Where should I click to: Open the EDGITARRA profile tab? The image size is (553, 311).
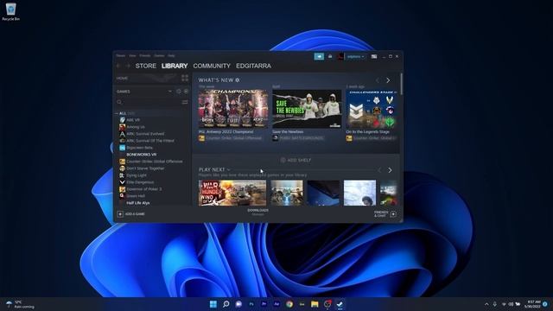(253, 66)
